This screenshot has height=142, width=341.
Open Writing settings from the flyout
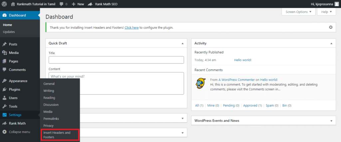[x=49, y=90]
